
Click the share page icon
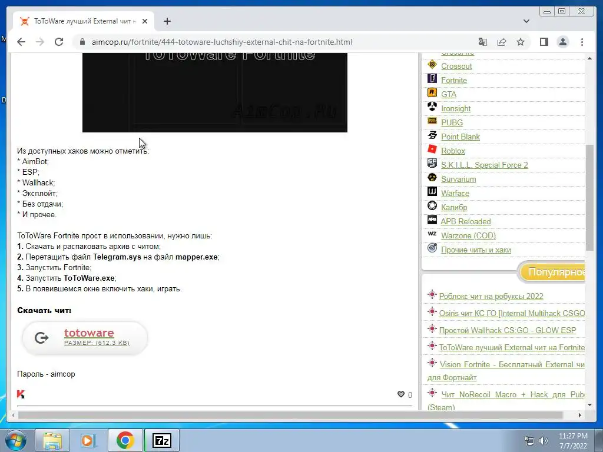pyautogui.click(x=502, y=42)
